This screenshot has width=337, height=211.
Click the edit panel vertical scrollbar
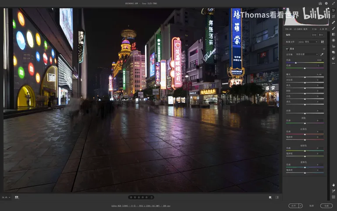tap(328, 116)
